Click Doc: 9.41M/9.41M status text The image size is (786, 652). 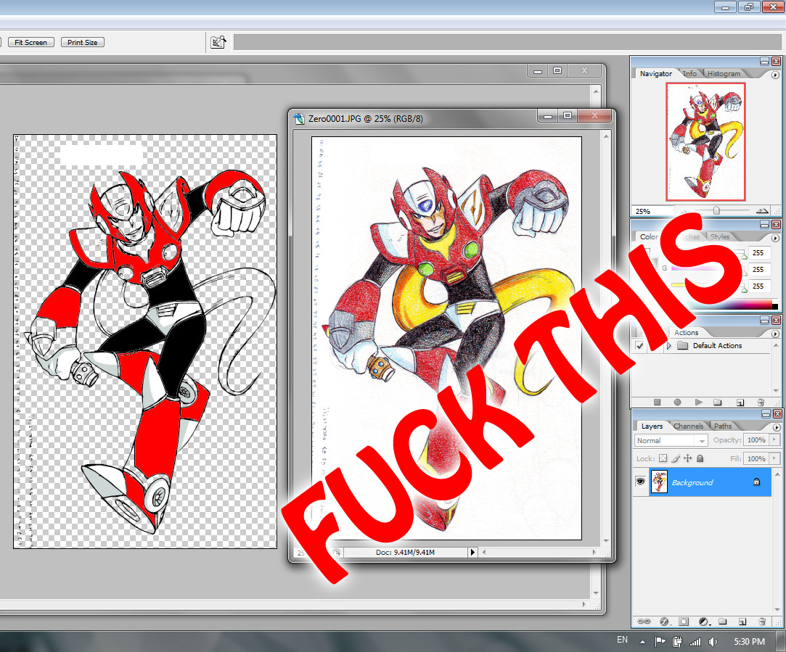point(405,553)
